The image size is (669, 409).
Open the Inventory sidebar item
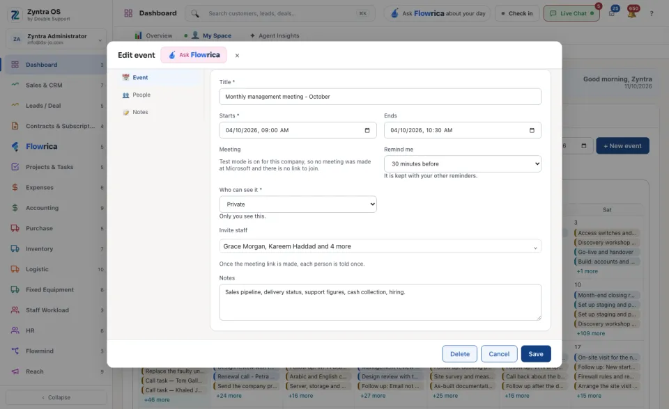click(x=56, y=249)
